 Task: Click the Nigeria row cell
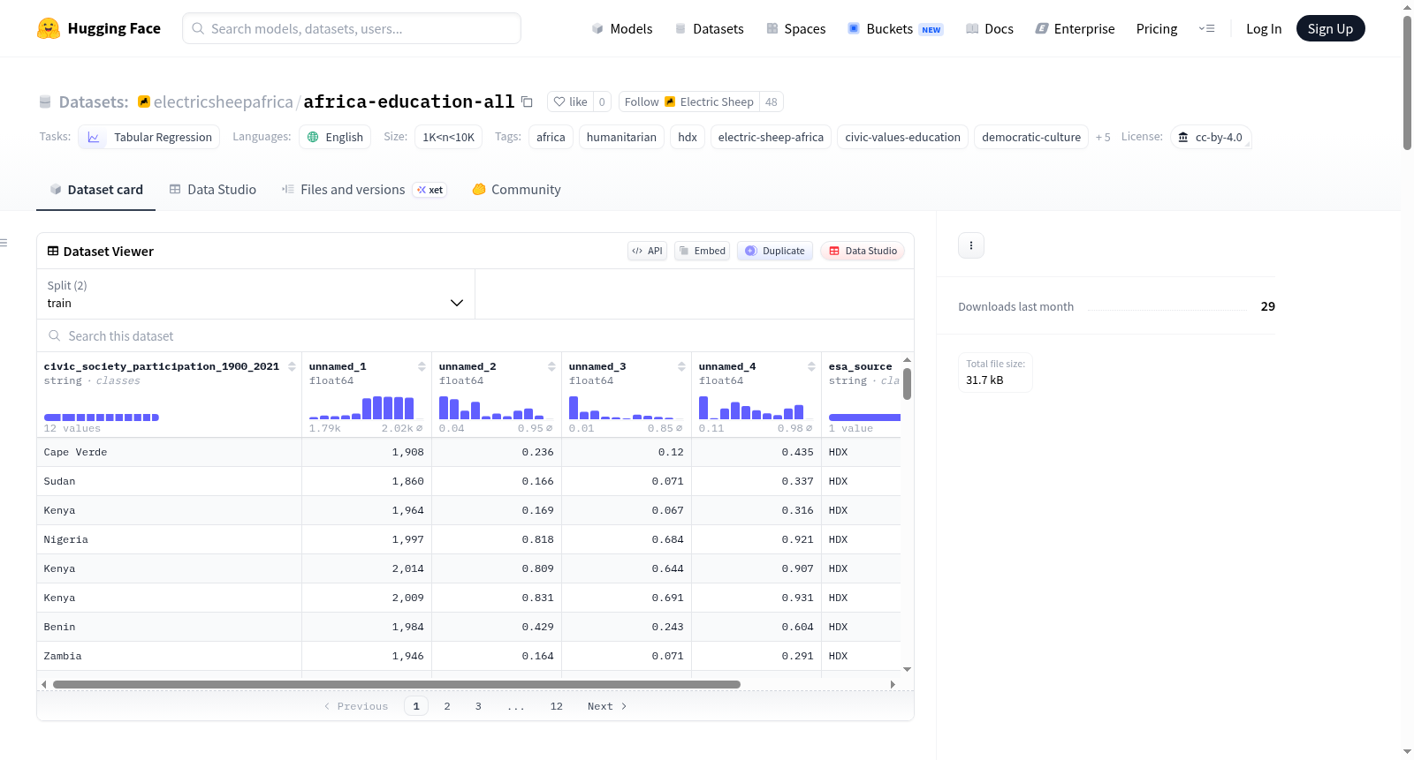[170, 539]
